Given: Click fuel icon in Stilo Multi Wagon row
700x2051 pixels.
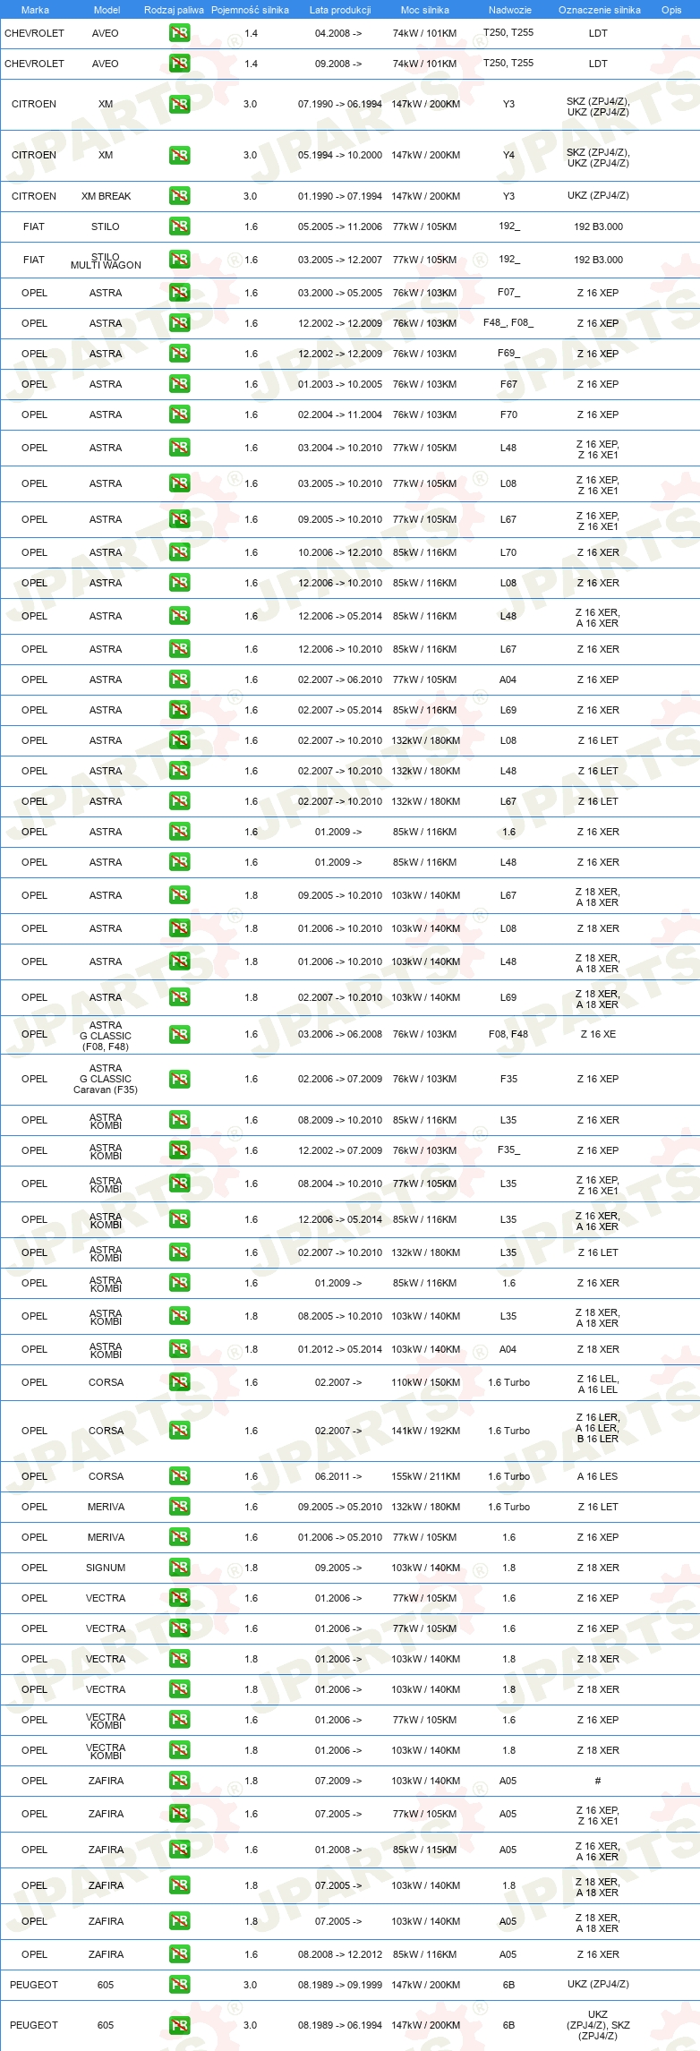Looking at the screenshot, I should point(179,260).
